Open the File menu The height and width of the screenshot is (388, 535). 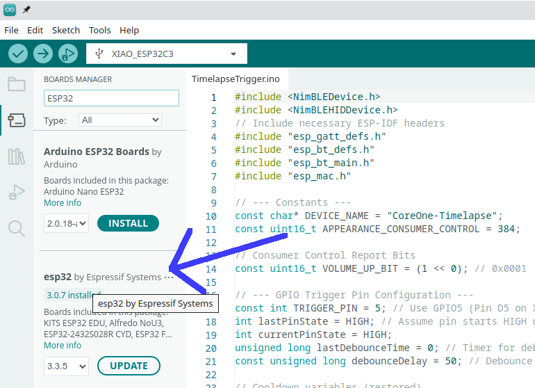pos(11,31)
